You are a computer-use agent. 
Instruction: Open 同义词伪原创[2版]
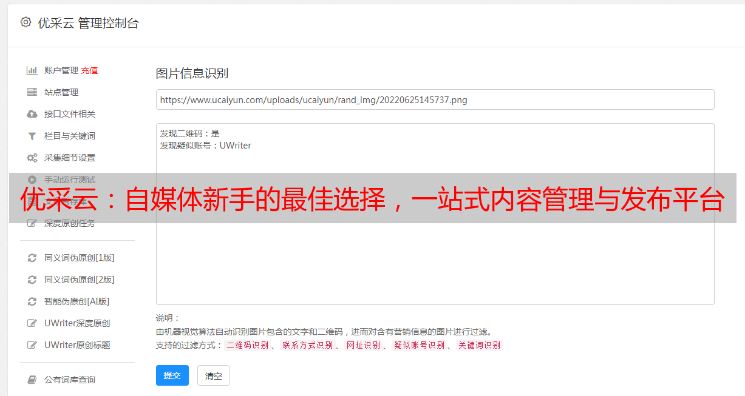[80, 280]
